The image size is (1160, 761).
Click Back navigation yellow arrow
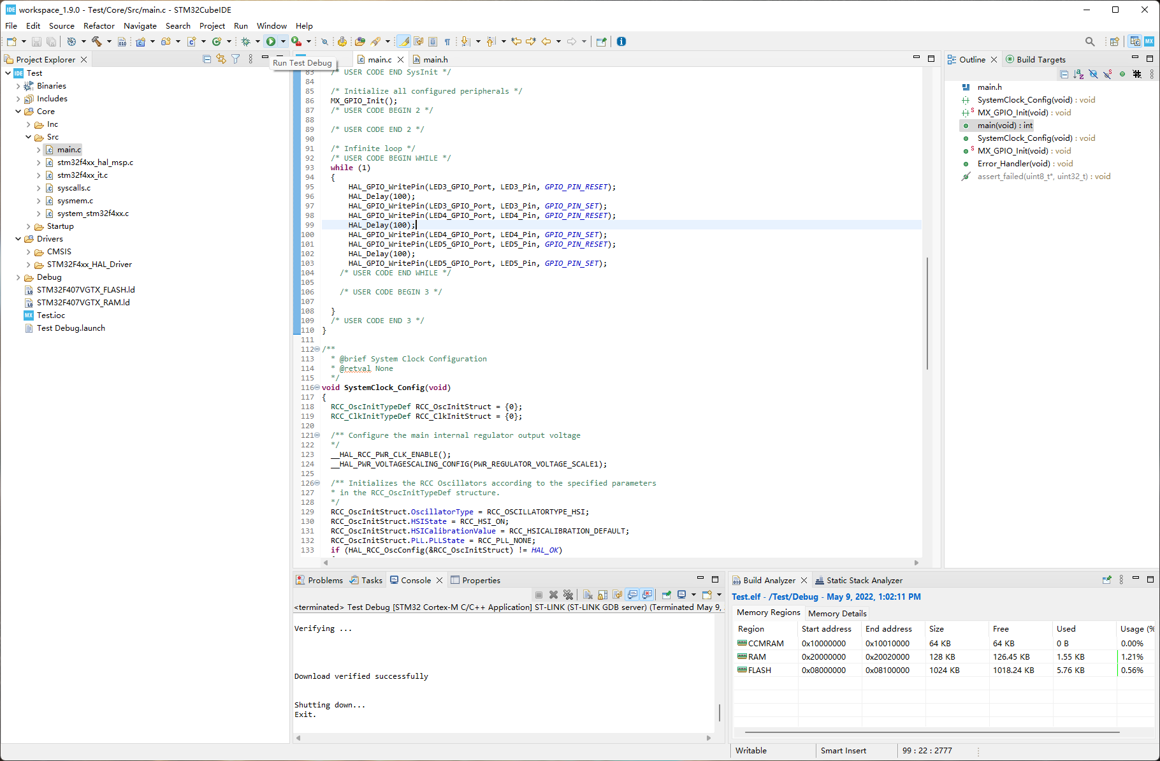[x=546, y=41]
